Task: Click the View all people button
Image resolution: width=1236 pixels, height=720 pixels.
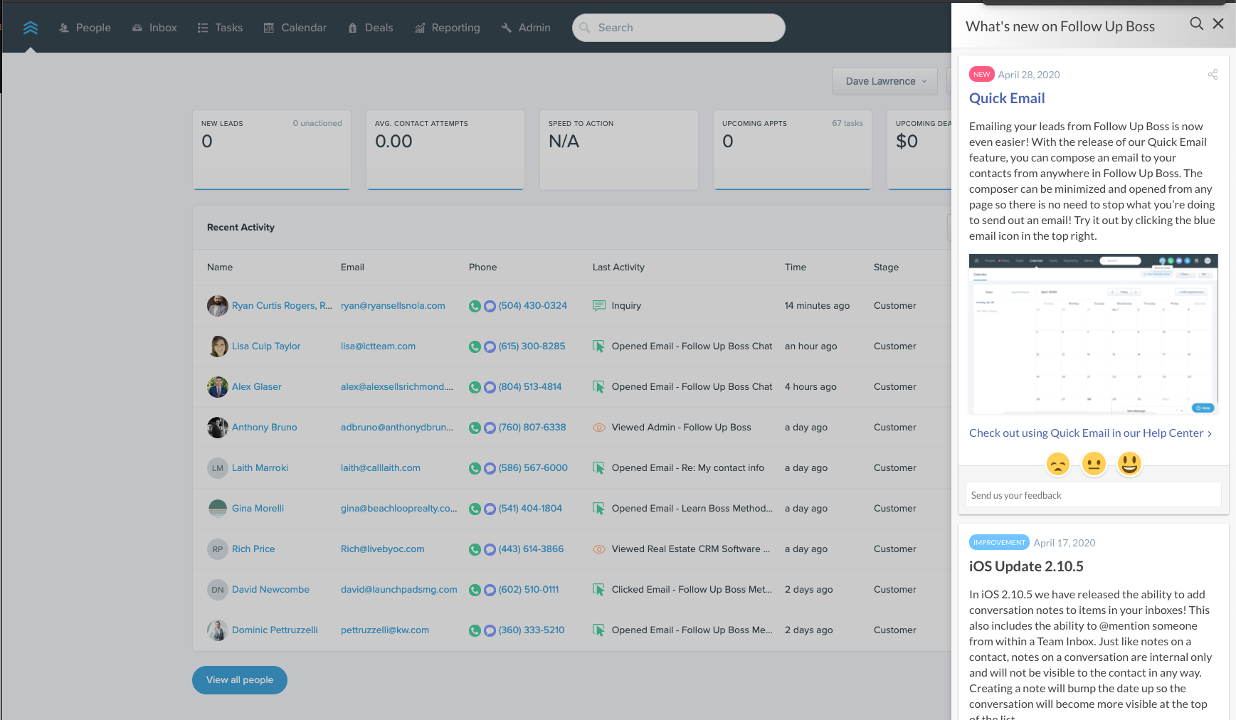Action: click(x=239, y=679)
